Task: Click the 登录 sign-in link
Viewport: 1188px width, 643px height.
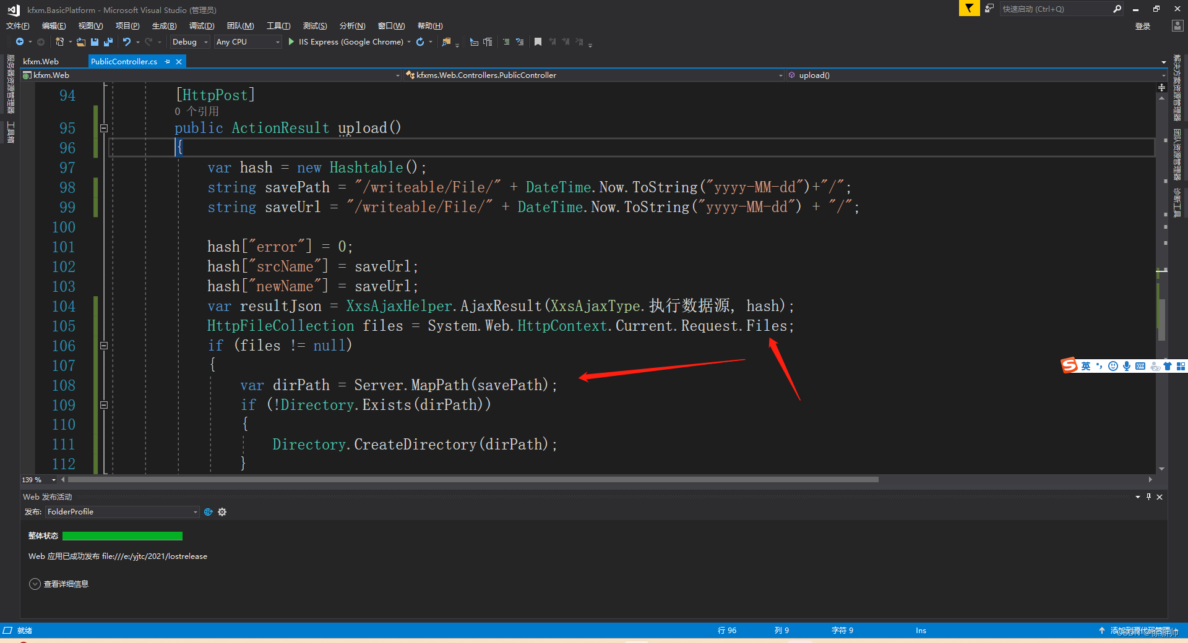Action: (1143, 26)
